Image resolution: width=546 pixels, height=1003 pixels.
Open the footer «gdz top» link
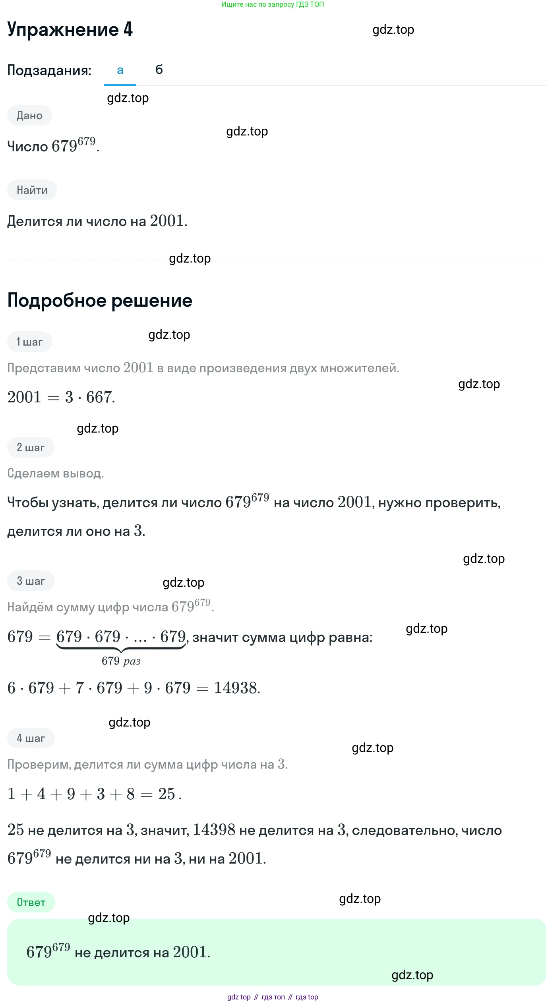pos(239,997)
